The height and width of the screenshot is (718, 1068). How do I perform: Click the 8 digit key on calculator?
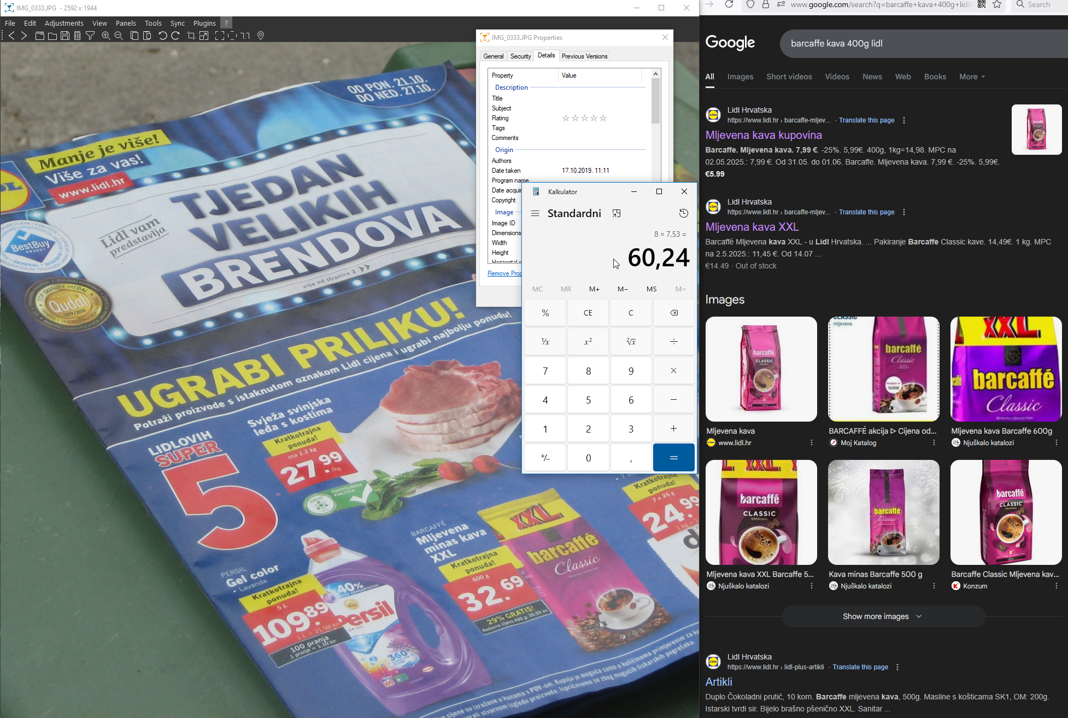pos(588,371)
